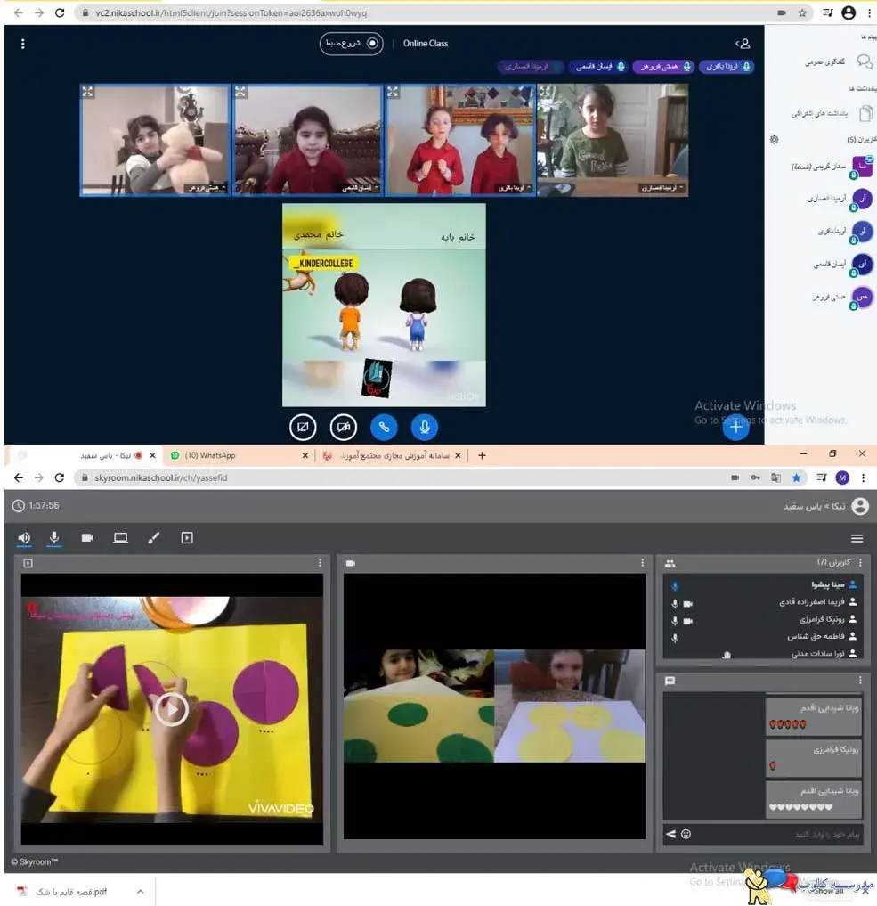Start screen sharing in the Online Class window
Screen dimensions: 877x906
[303, 428]
